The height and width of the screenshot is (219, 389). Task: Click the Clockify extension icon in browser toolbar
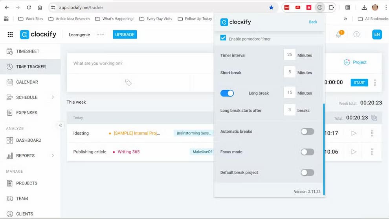[x=320, y=7]
